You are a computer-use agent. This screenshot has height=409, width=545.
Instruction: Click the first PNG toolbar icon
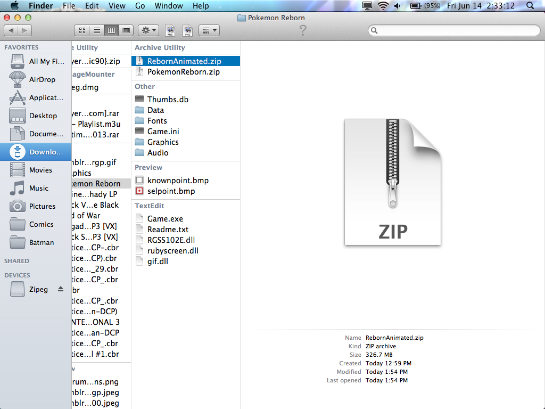pyautogui.click(x=170, y=30)
